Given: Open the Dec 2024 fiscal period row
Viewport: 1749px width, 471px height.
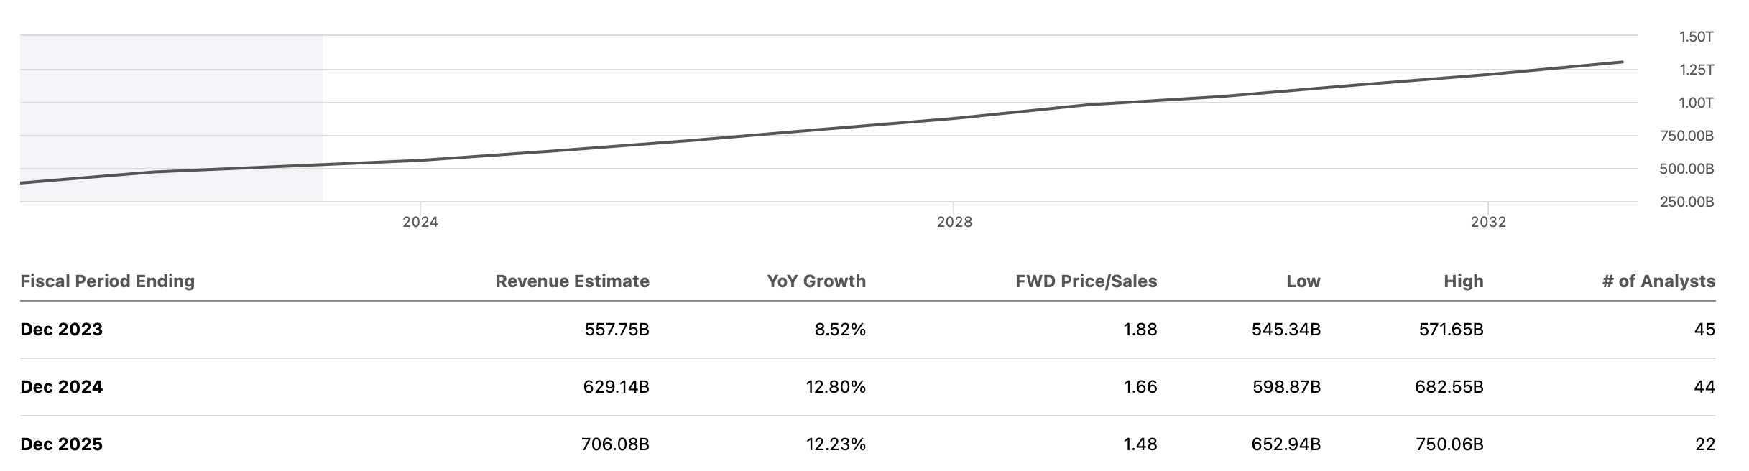Looking at the screenshot, I should [x=62, y=387].
